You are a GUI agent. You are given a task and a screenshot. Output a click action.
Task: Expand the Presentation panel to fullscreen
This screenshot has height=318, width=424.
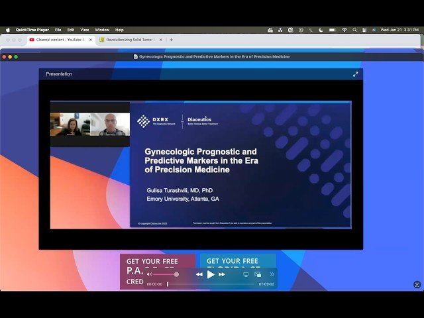tap(355, 74)
